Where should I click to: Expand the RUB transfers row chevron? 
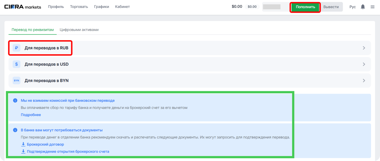click(364, 48)
